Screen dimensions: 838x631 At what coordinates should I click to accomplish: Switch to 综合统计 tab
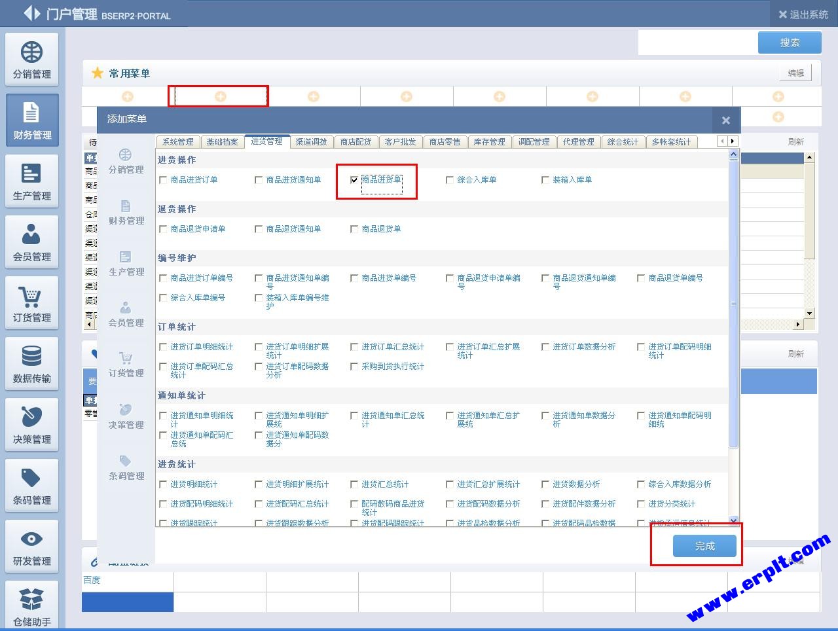click(623, 142)
